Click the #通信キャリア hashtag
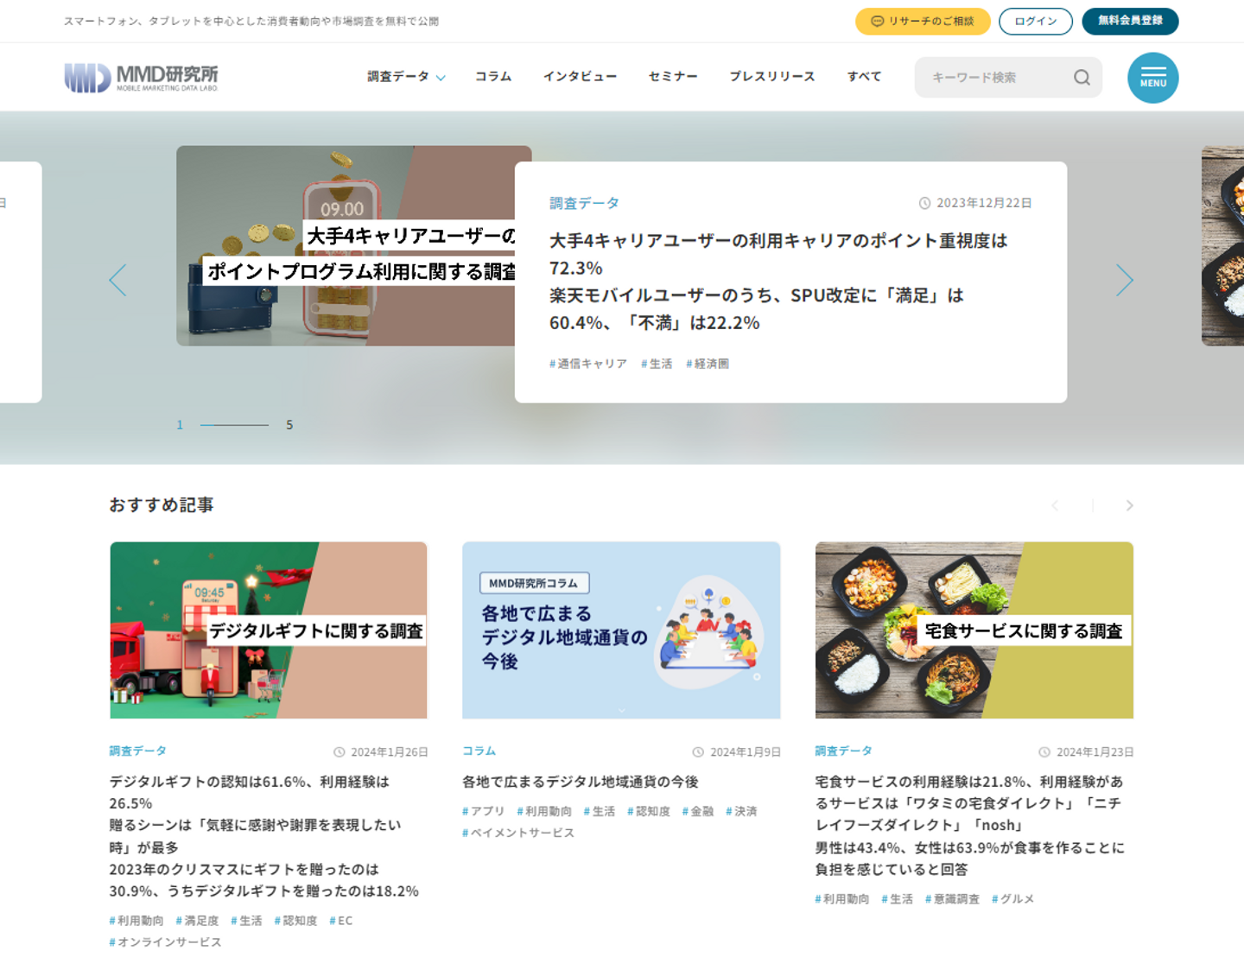1244x976 pixels. [x=588, y=364]
